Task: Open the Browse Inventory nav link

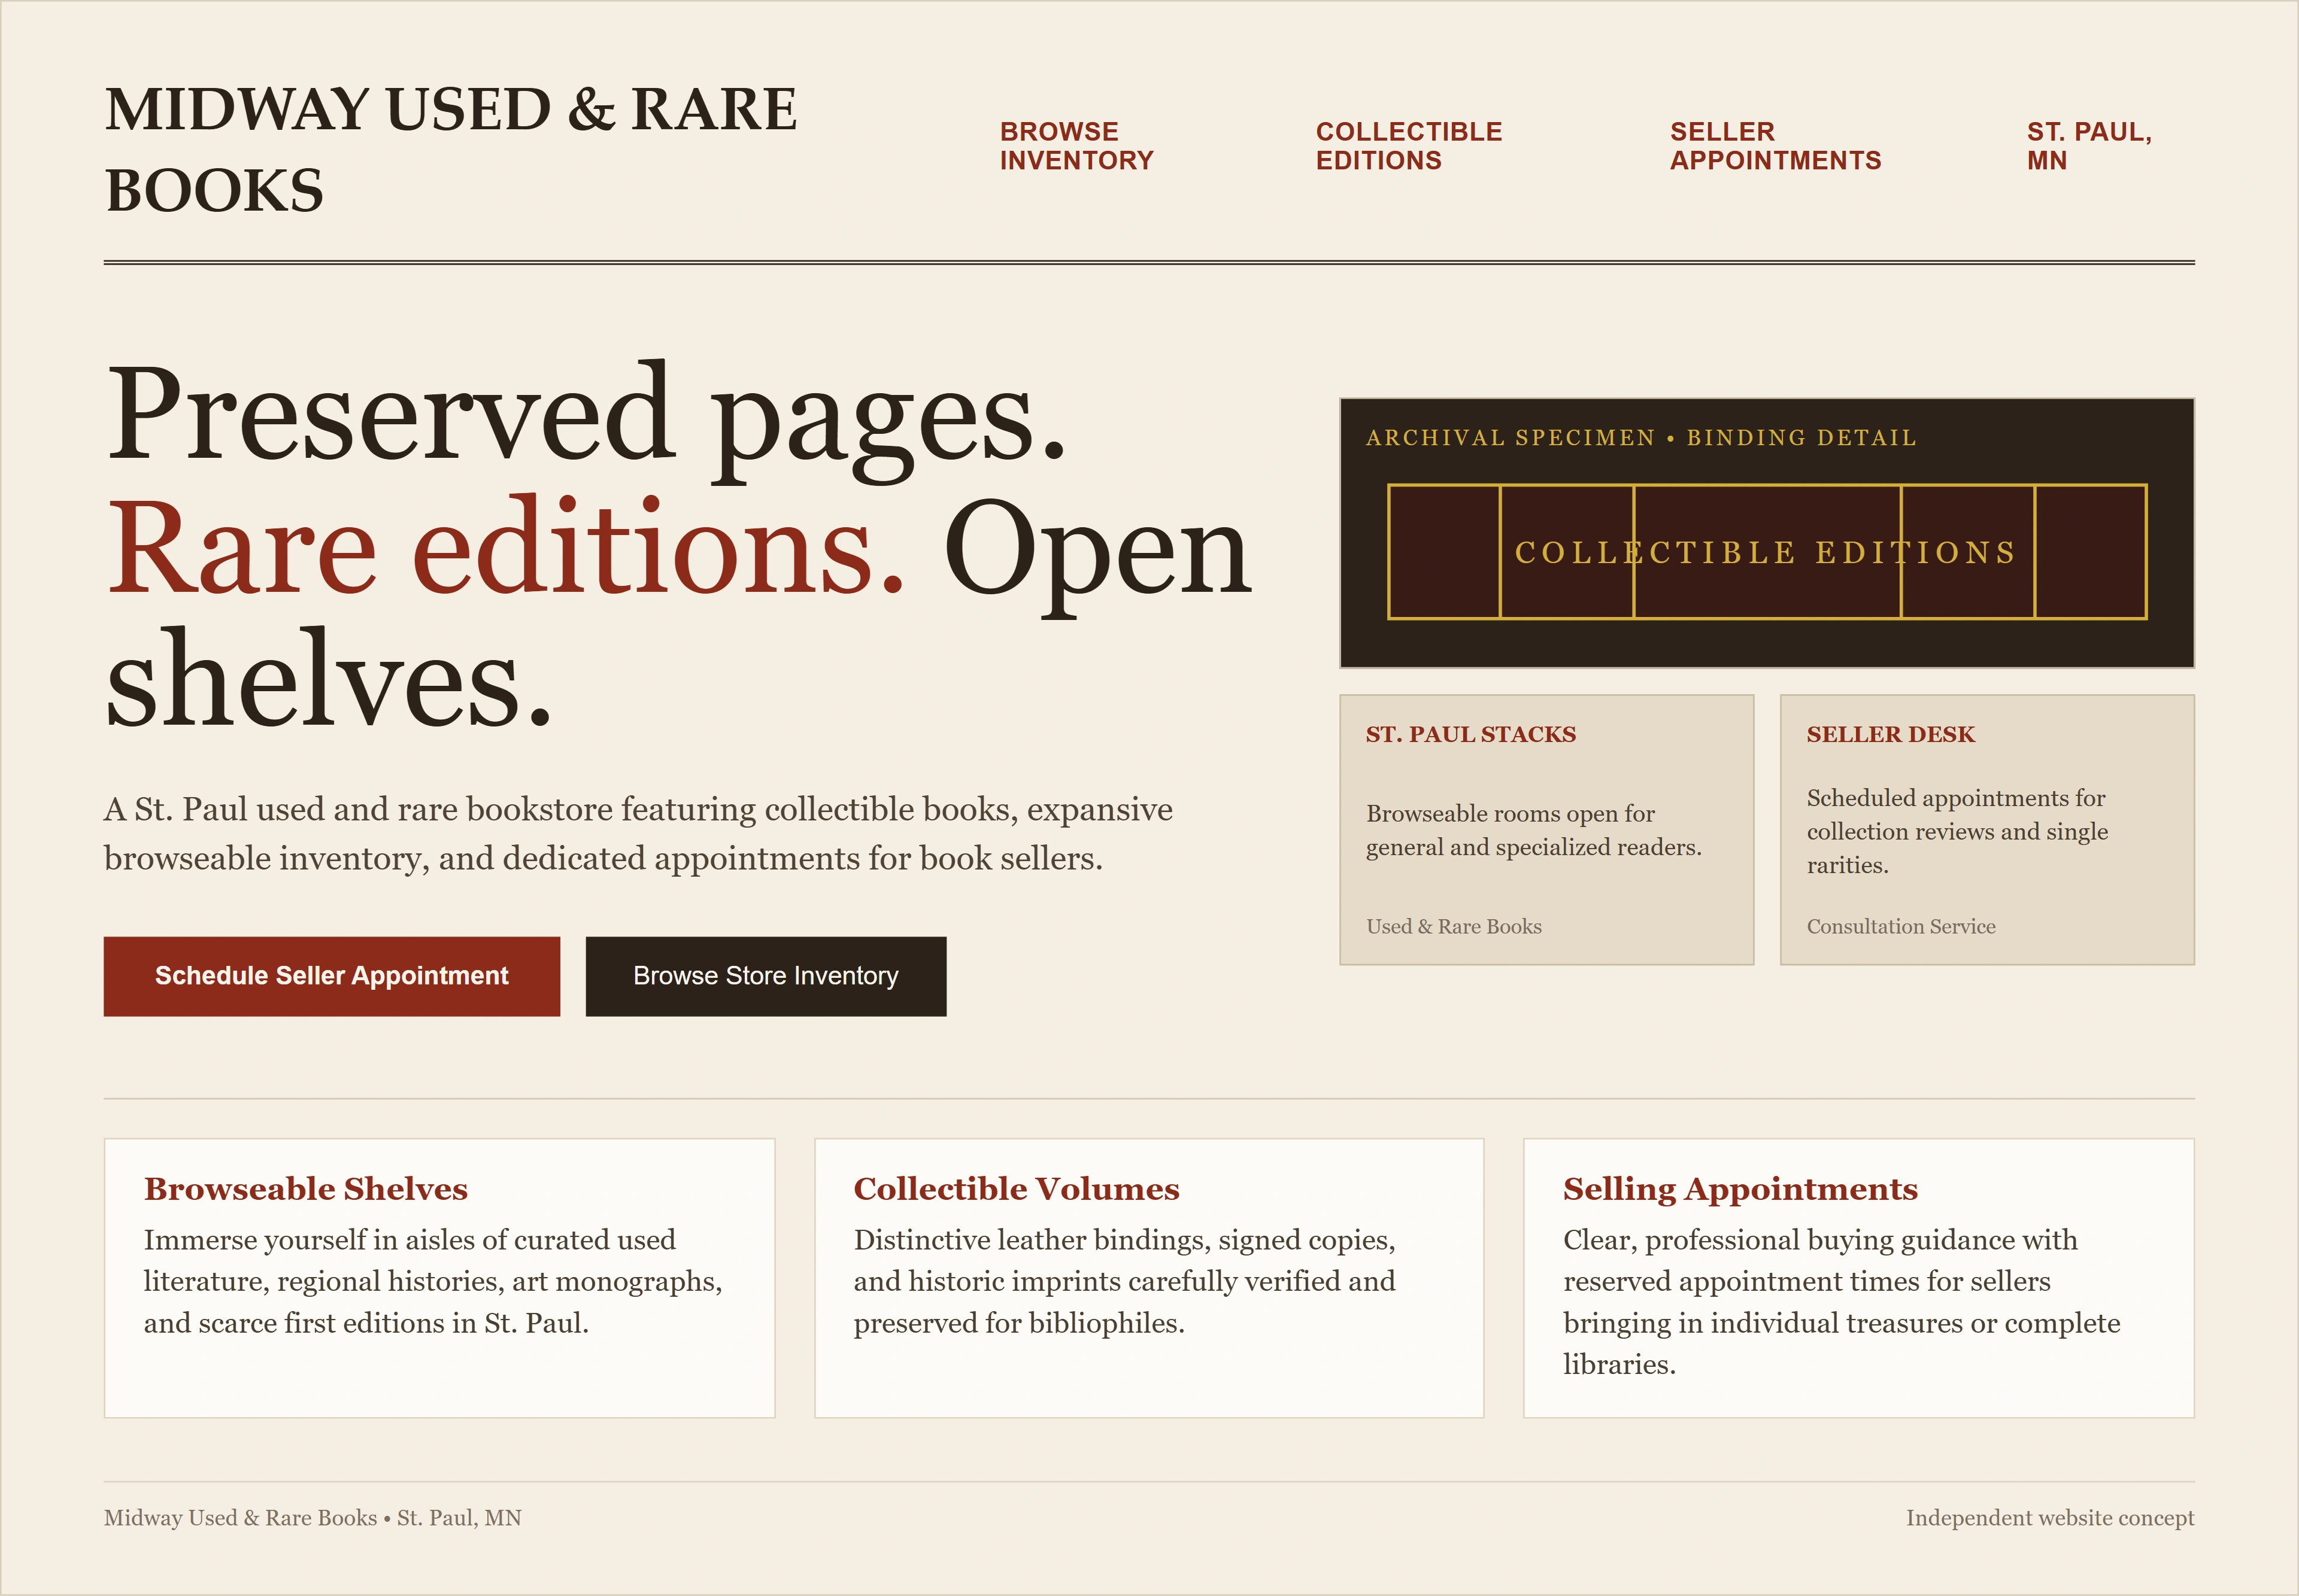Action: 1076,146
